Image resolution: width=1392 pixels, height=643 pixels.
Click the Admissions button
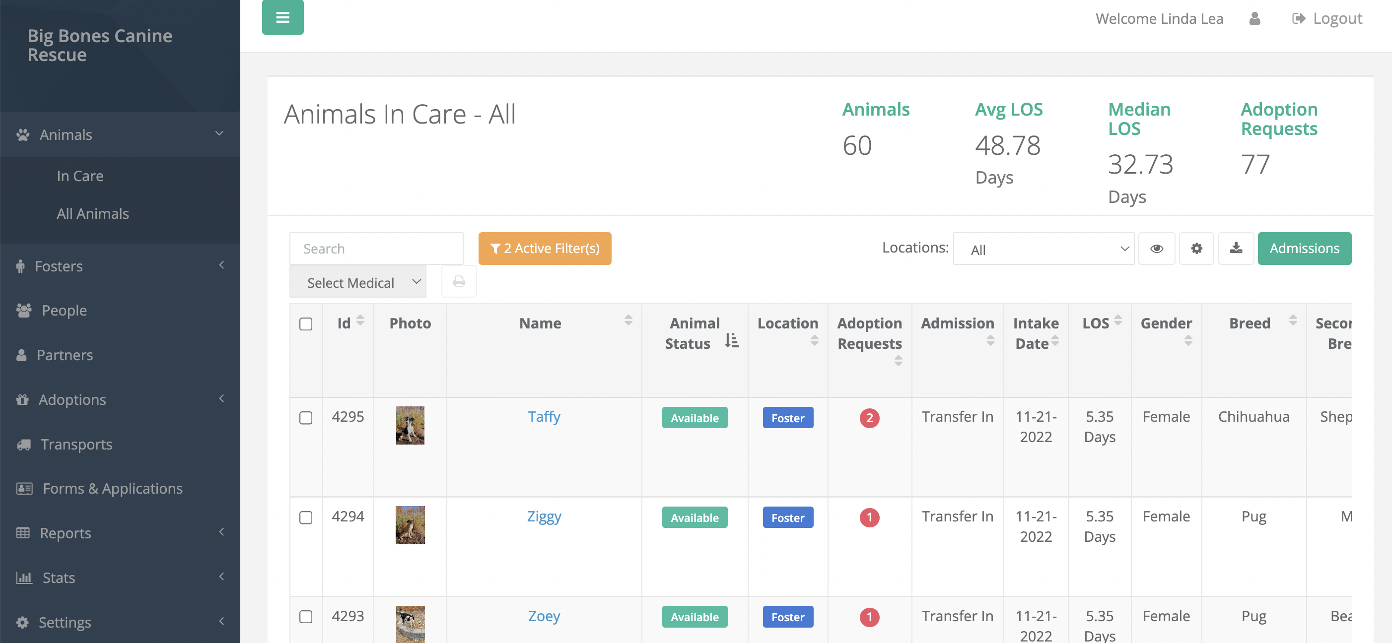1304,249
